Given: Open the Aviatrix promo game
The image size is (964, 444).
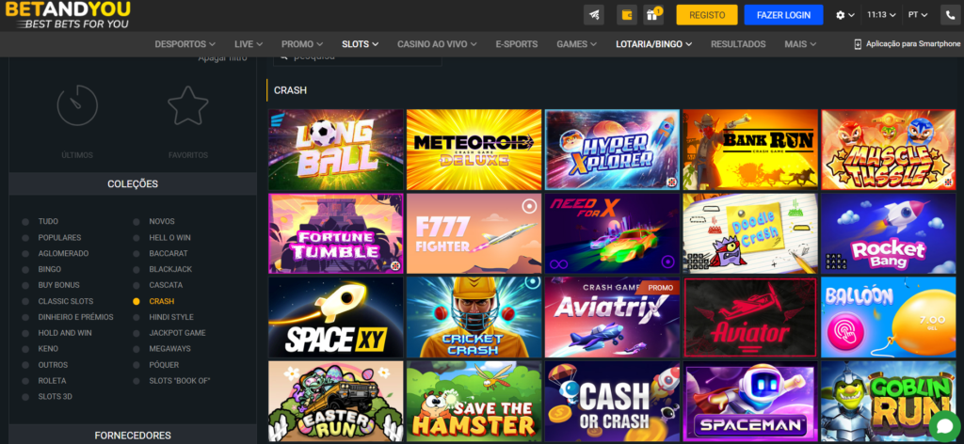Looking at the screenshot, I should pyautogui.click(x=612, y=318).
